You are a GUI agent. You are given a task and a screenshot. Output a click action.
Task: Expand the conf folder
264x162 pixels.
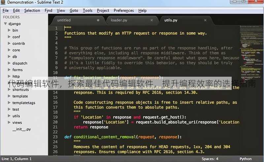point(9,37)
